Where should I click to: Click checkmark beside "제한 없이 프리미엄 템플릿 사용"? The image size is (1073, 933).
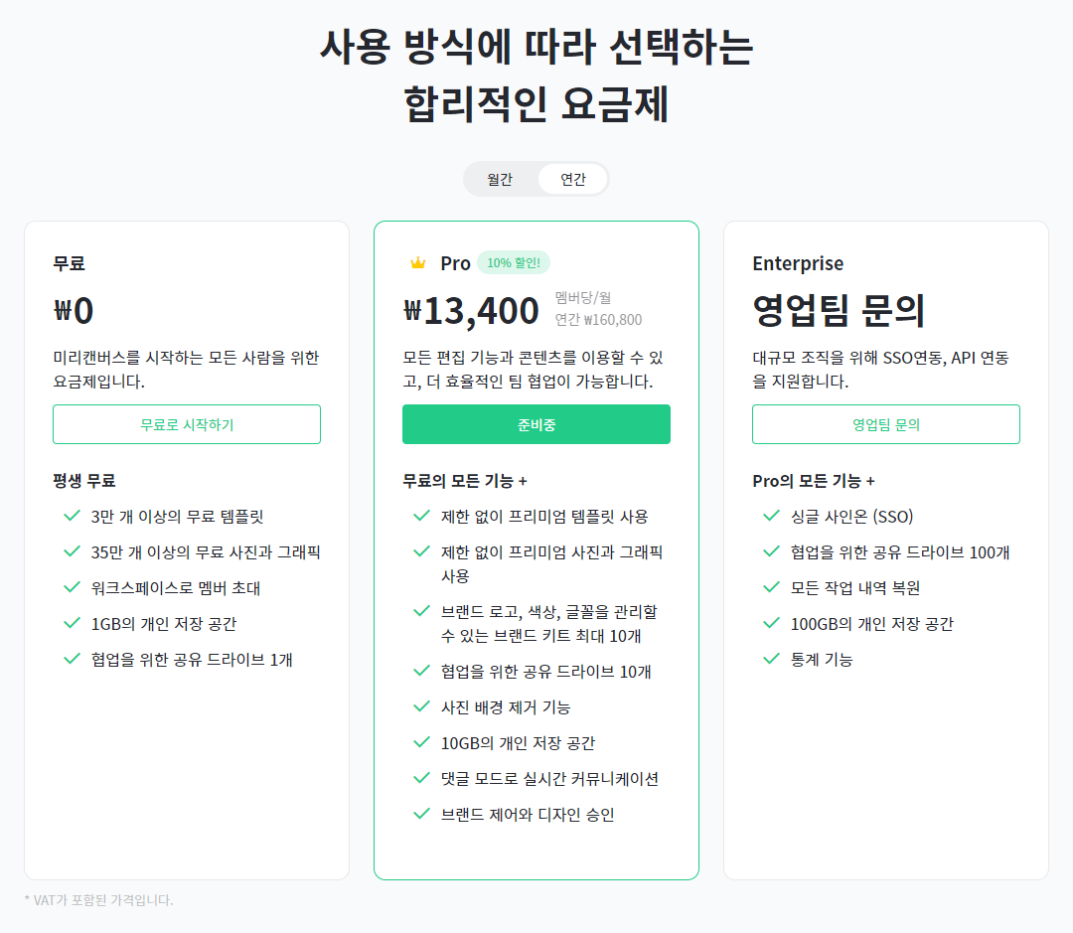coord(421,516)
